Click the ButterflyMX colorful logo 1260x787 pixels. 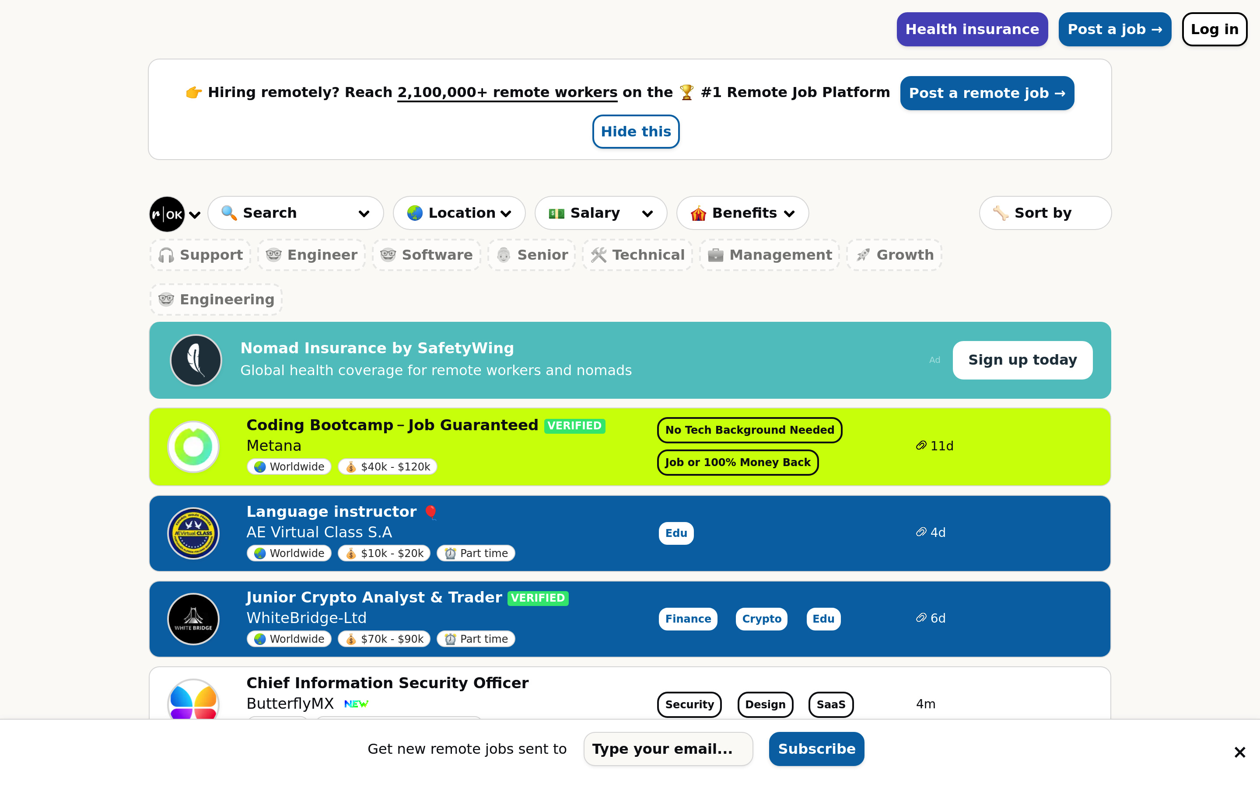coord(193,700)
